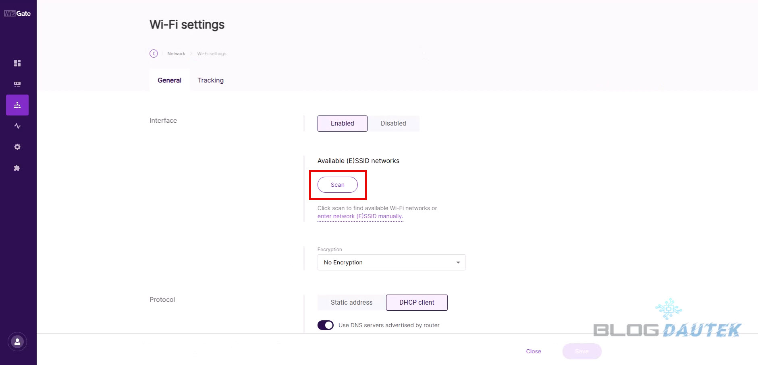Open the dashboard grid icon in sidebar
Viewport: 758px width, 365px height.
pyautogui.click(x=17, y=63)
